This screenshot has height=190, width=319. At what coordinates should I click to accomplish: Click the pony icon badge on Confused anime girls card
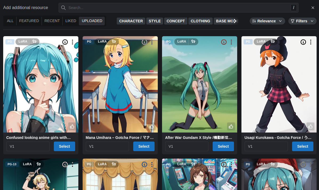35,42
